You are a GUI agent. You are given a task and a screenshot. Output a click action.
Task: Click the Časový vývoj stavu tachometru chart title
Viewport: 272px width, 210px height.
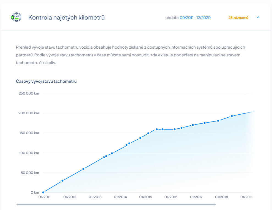click(x=46, y=81)
